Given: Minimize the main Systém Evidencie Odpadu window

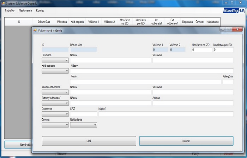Looking at the screenshot, I should [x=226, y=3].
